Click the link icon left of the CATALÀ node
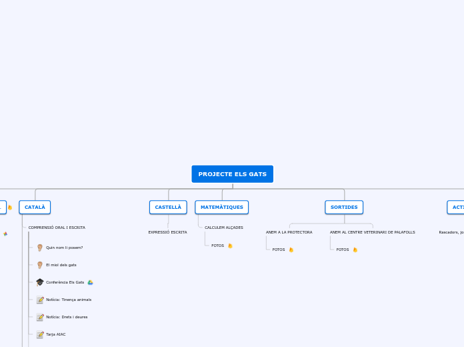This screenshot has height=347, width=464. tap(9, 208)
